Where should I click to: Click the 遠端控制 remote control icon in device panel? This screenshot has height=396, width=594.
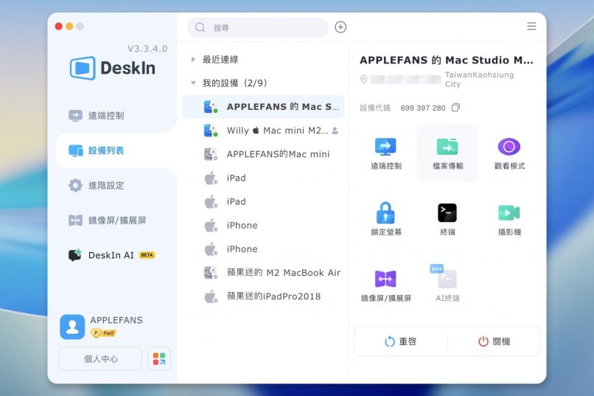385,147
